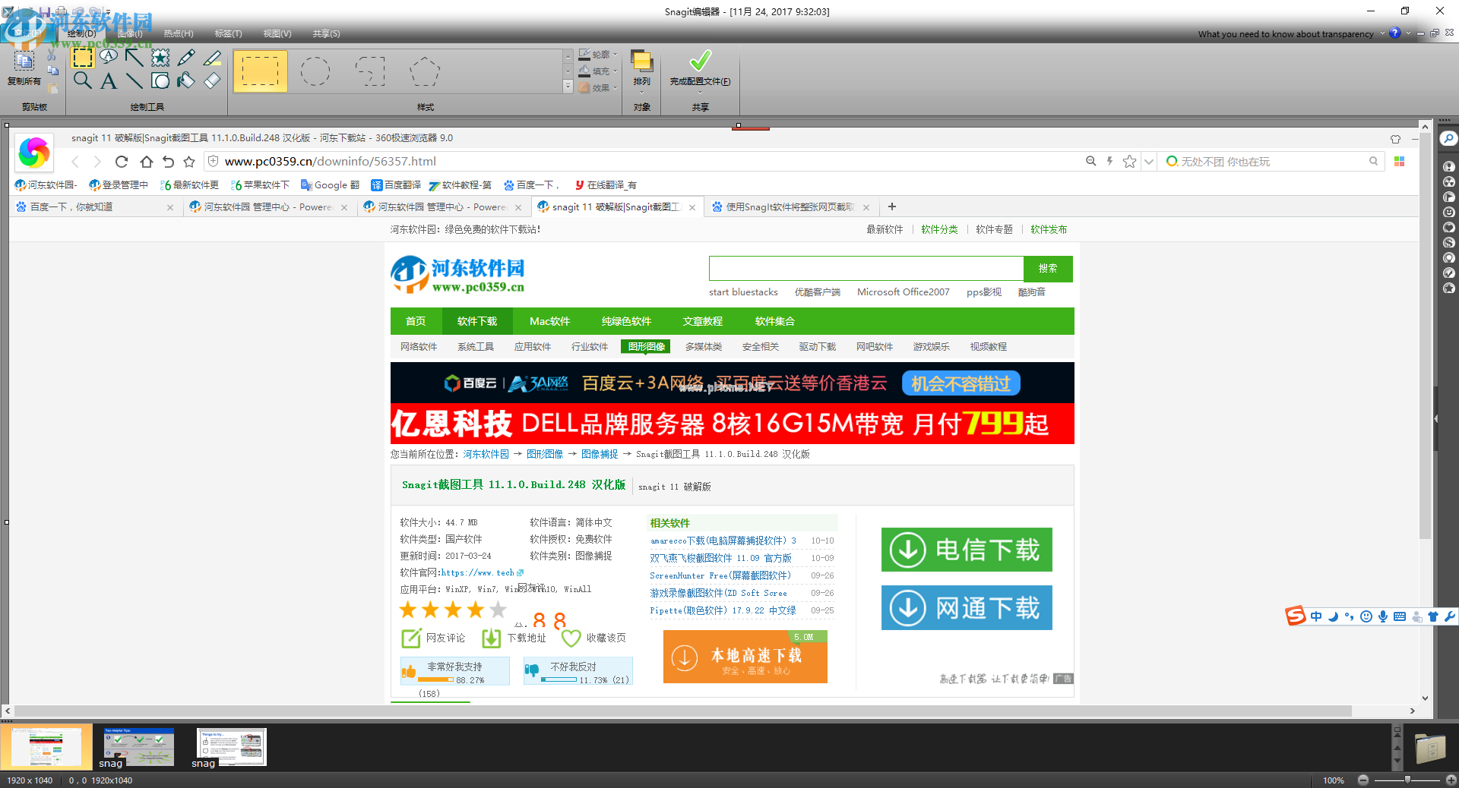Viewport: 1459px width, 788px height.
Task: Click the canvas horizontal scrollbar right arrow
Action: 1412,711
